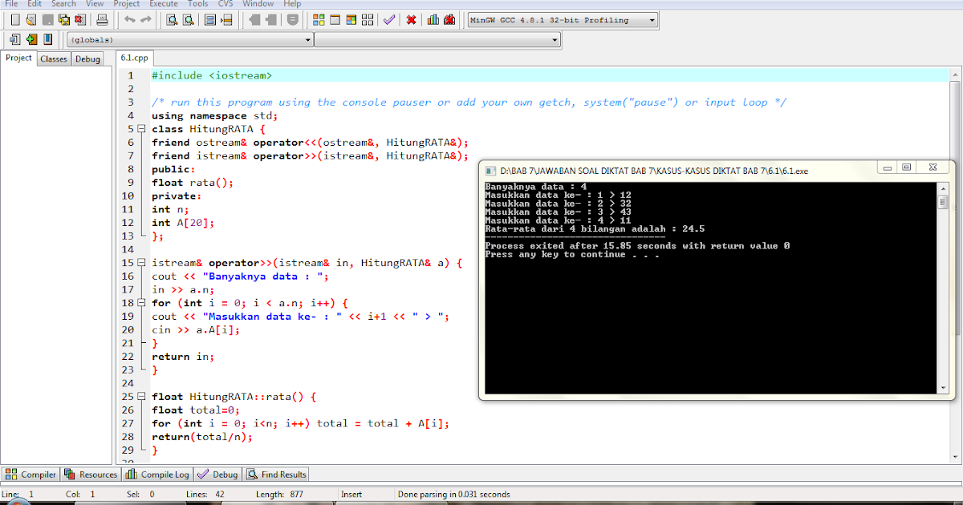Click 'Done parsing in 0.031 seconds' status text

tap(453, 495)
